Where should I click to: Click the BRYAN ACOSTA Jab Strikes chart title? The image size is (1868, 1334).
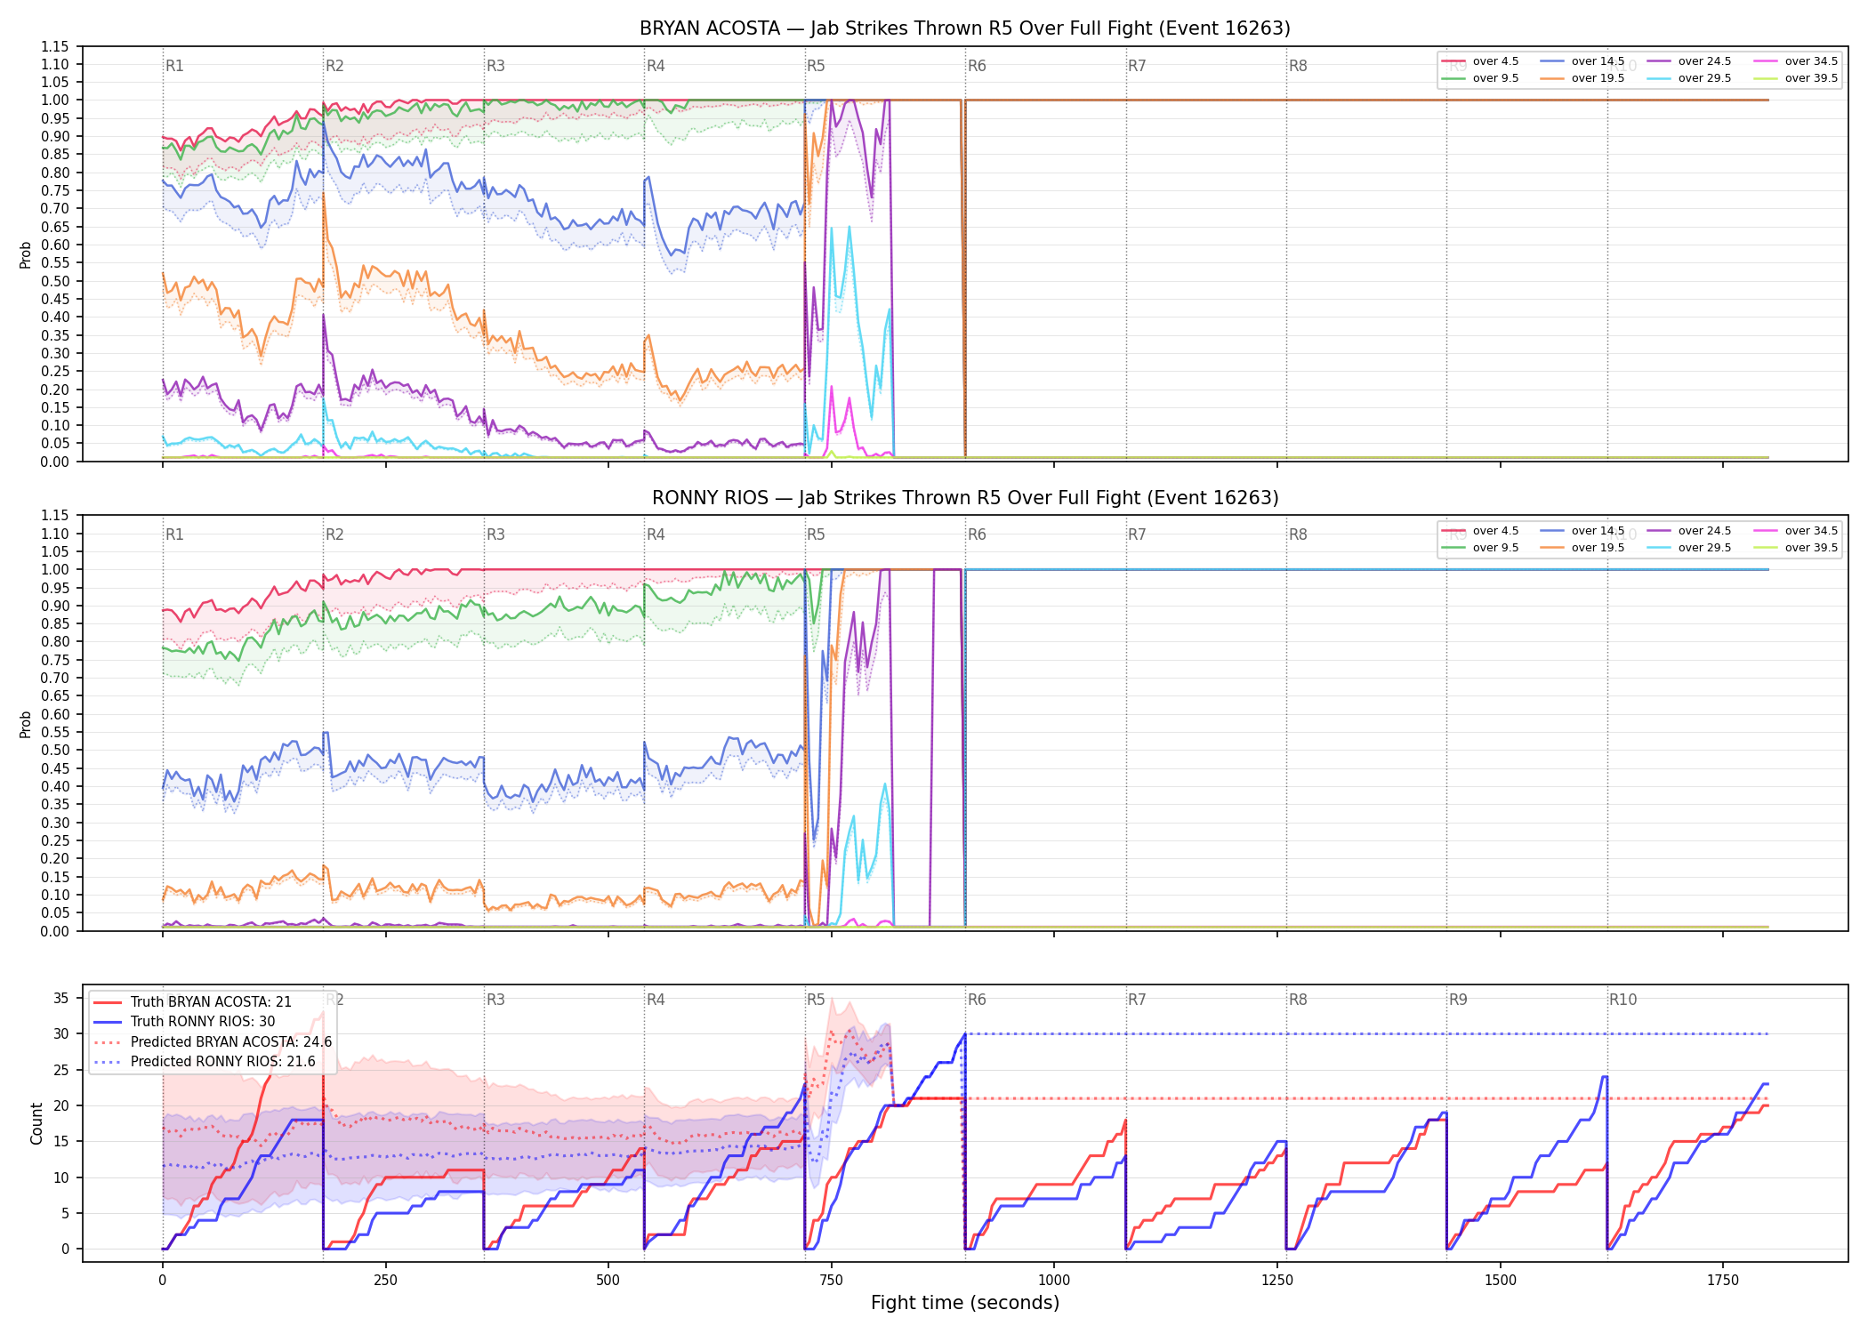965,28
